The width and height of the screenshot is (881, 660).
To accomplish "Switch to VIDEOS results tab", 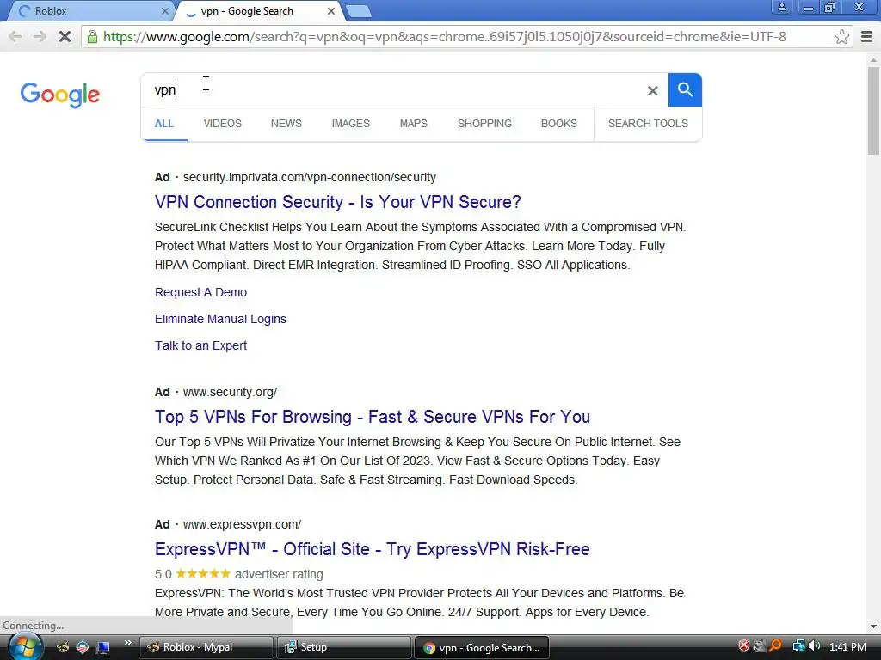I will [x=223, y=124].
